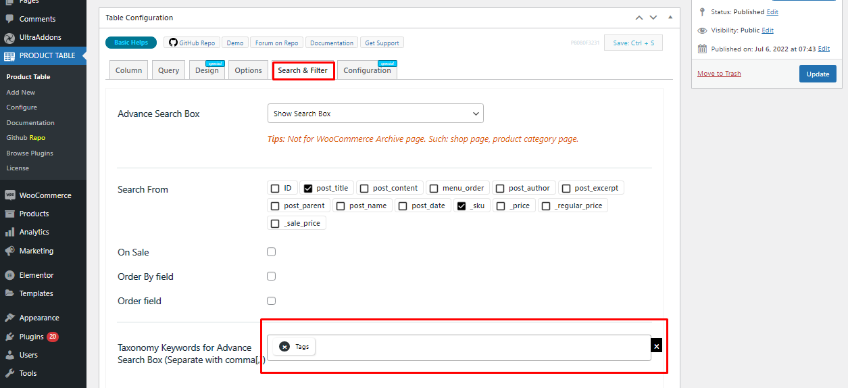
Task: Uncheck the _sku checkbox
Action: pyautogui.click(x=462, y=206)
